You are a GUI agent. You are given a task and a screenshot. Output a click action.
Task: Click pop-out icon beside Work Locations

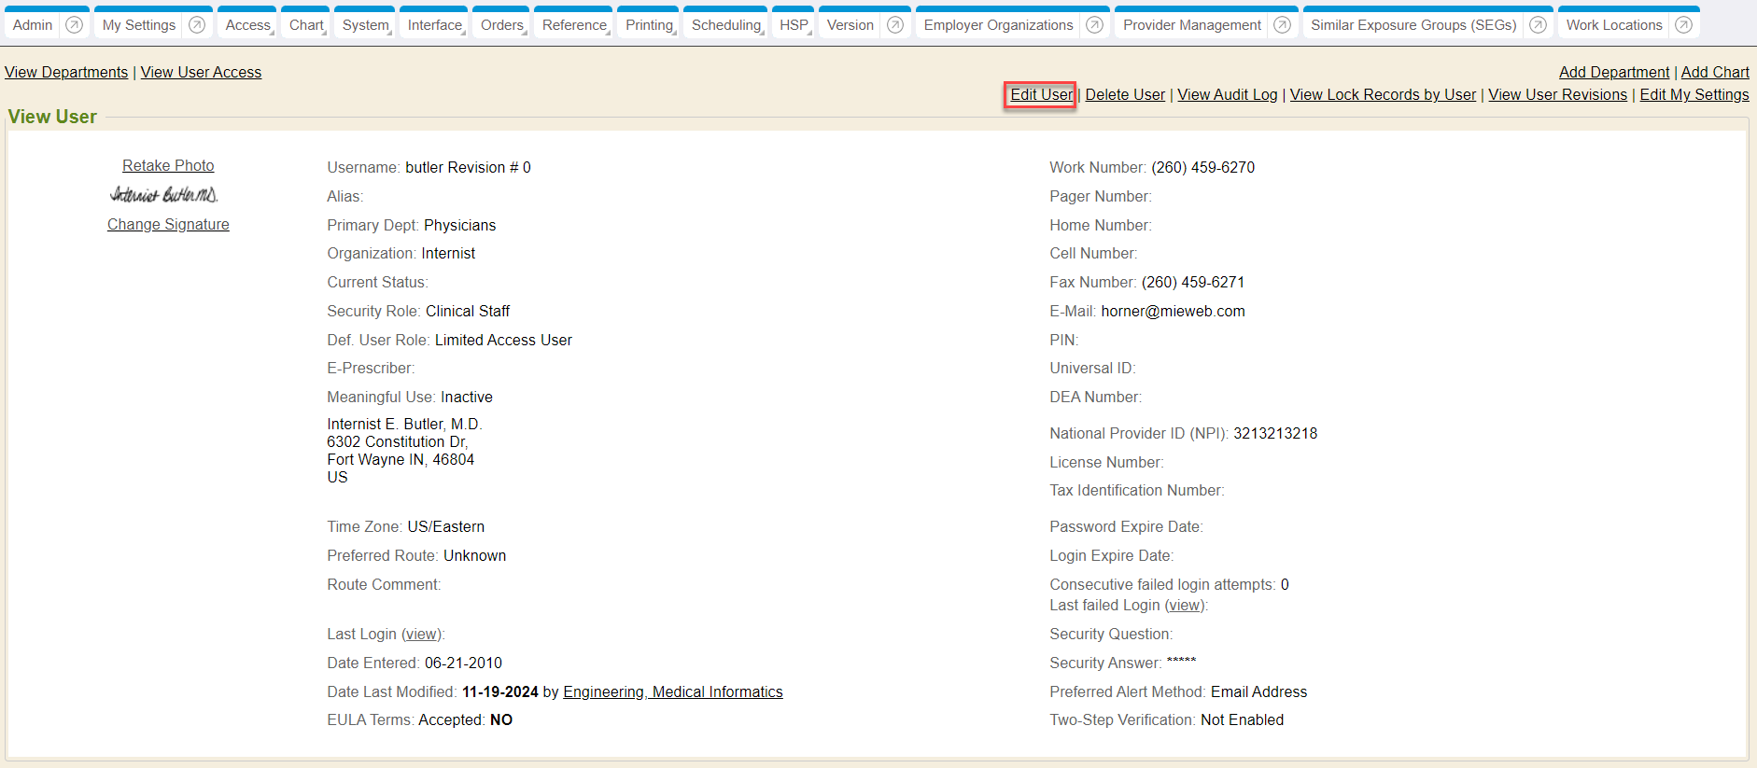coord(1684,25)
